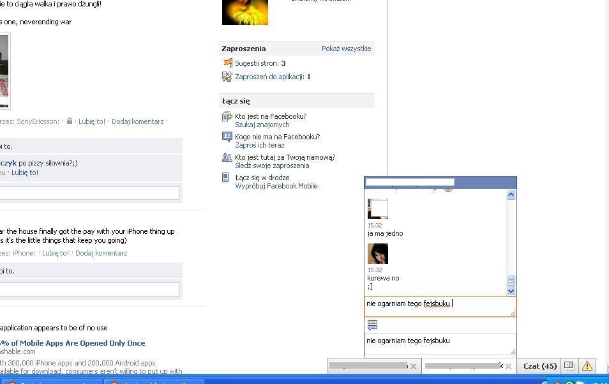
Task: Click the privacy lock icon on SonyEricsson post
Action: pyautogui.click(x=70, y=121)
